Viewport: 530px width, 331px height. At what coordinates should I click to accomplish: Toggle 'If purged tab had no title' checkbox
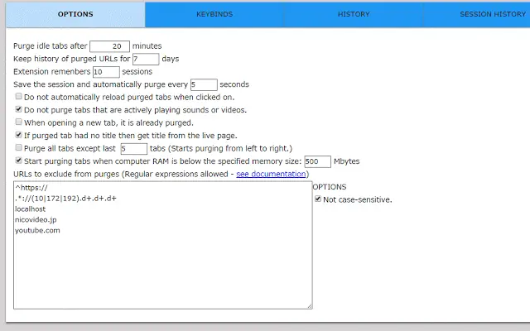coord(18,135)
